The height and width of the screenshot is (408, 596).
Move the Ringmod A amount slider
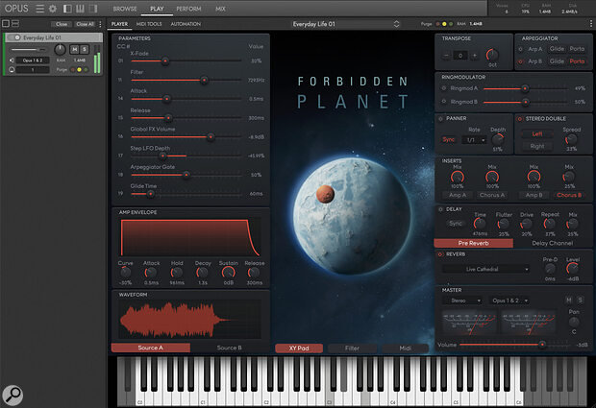(525, 88)
